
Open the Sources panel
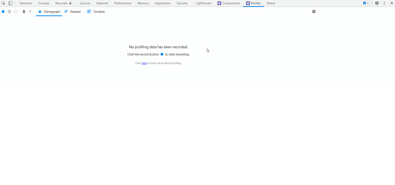click(85, 3)
